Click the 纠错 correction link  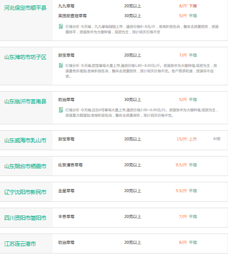pos(217,139)
